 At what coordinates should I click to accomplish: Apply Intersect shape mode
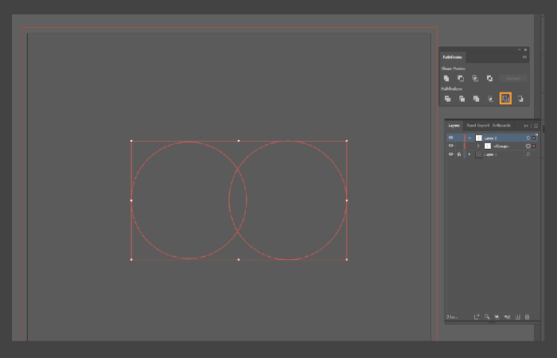coord(475,78)
